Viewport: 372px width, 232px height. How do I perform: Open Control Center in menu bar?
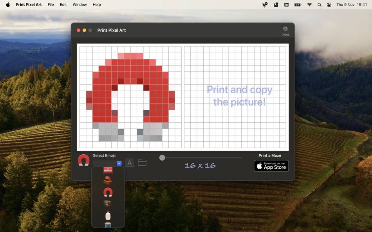[329, 5]
